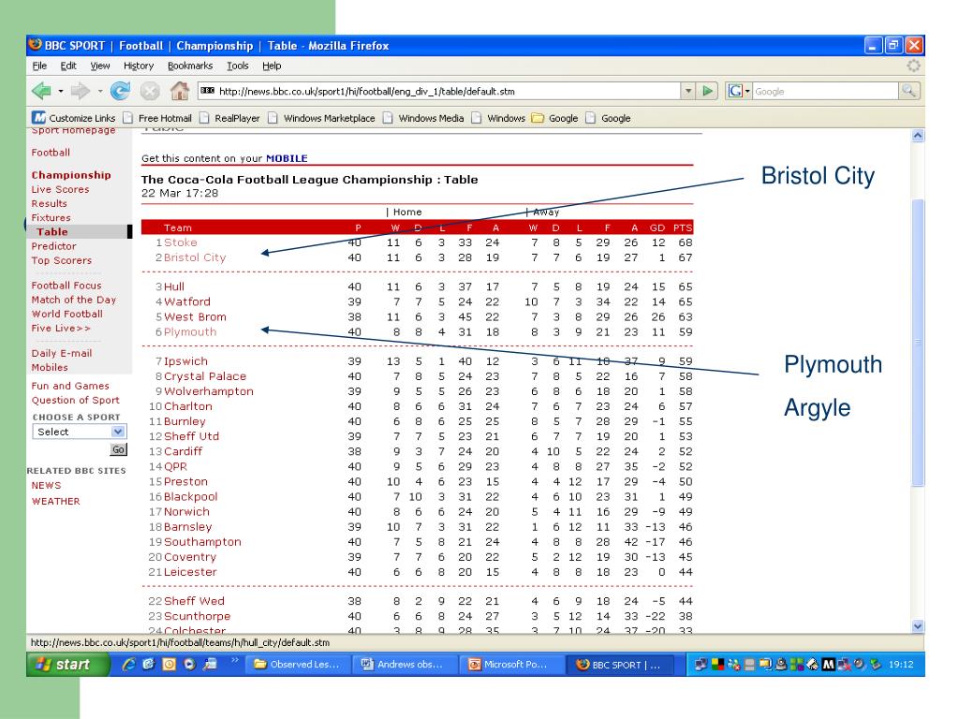Launch Internet Explorer from Quick Launch

coord(128,664)
